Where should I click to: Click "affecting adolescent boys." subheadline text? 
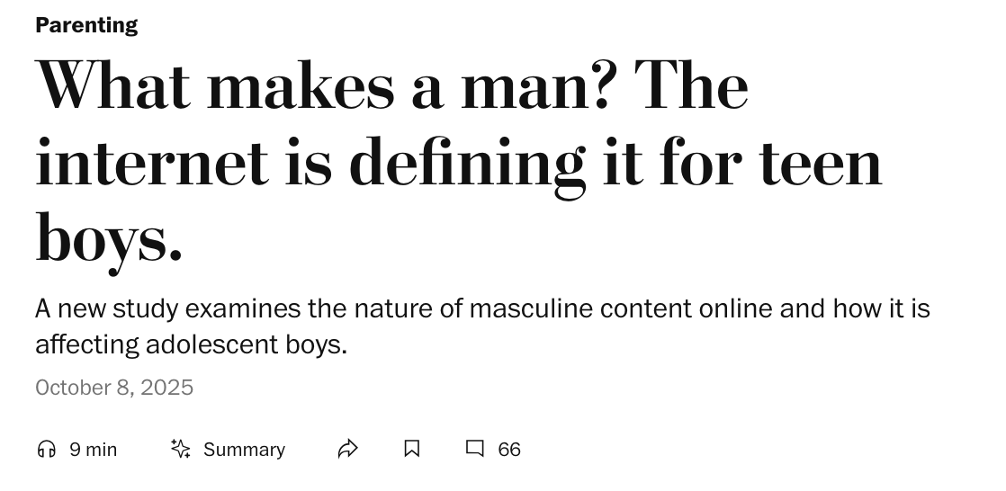(191, 344)
